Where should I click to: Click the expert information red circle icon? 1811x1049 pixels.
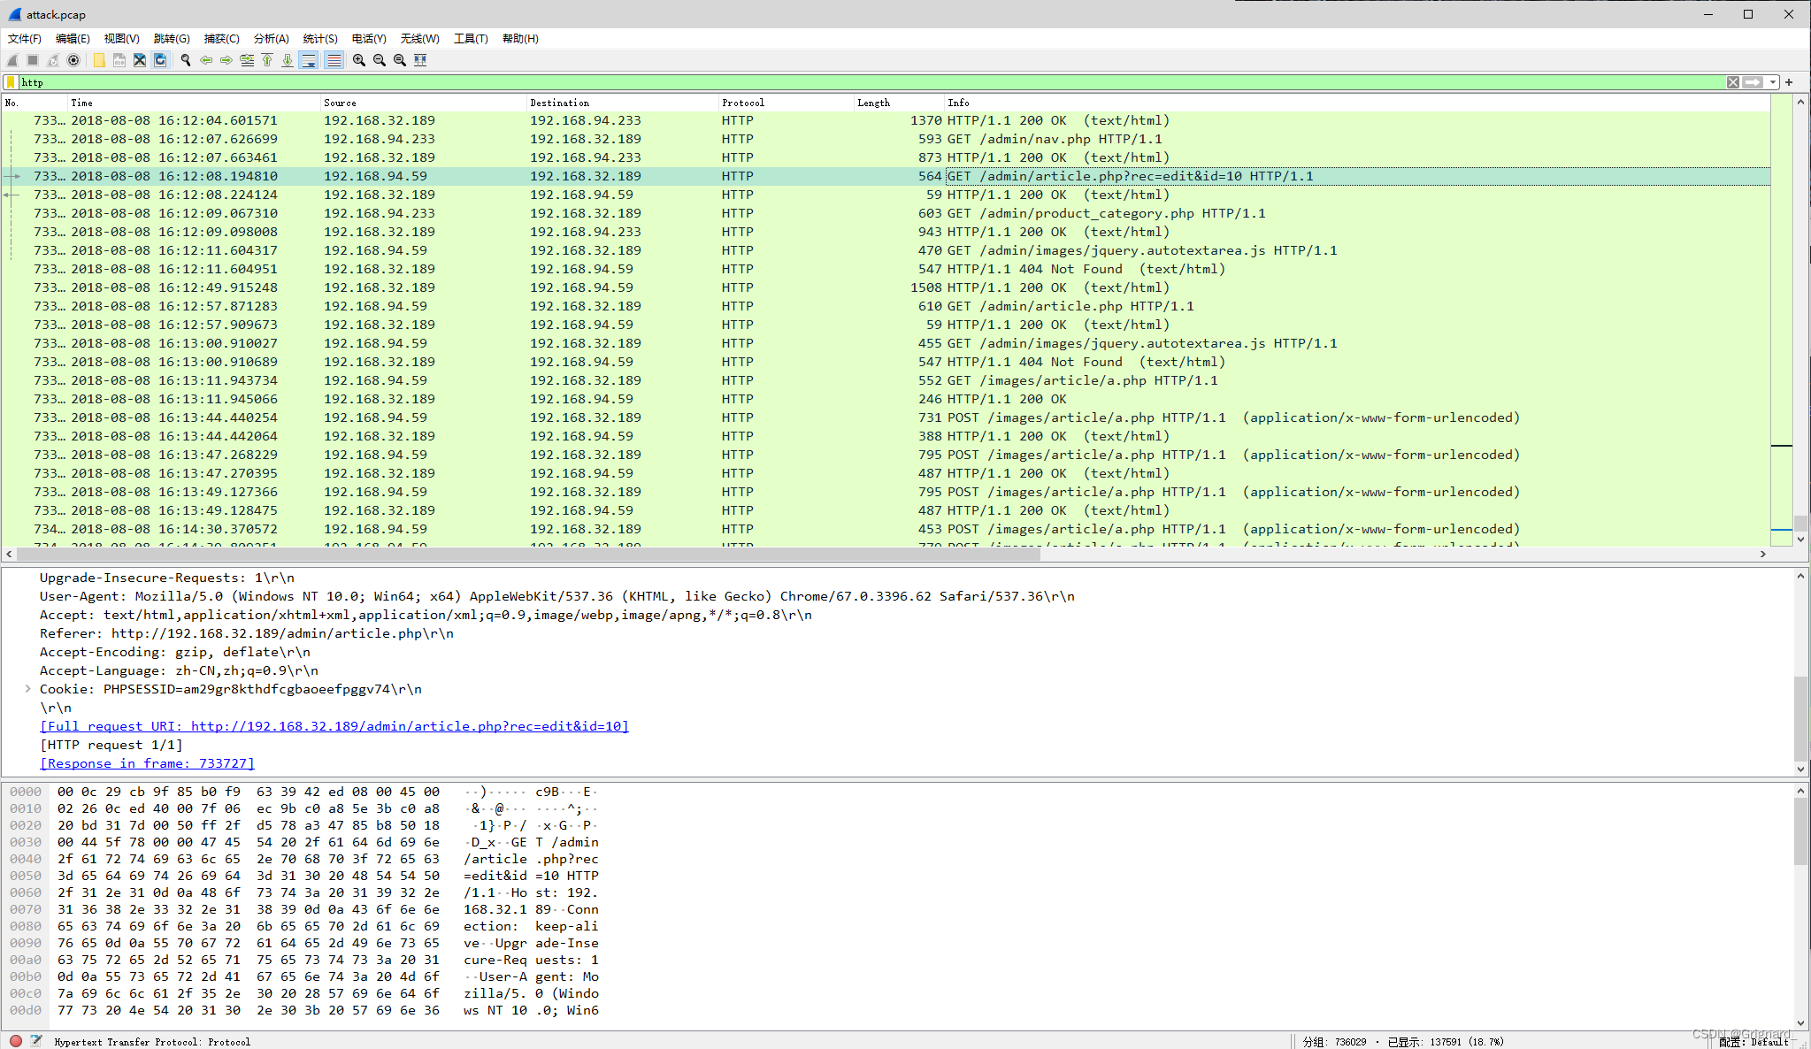16,1041
